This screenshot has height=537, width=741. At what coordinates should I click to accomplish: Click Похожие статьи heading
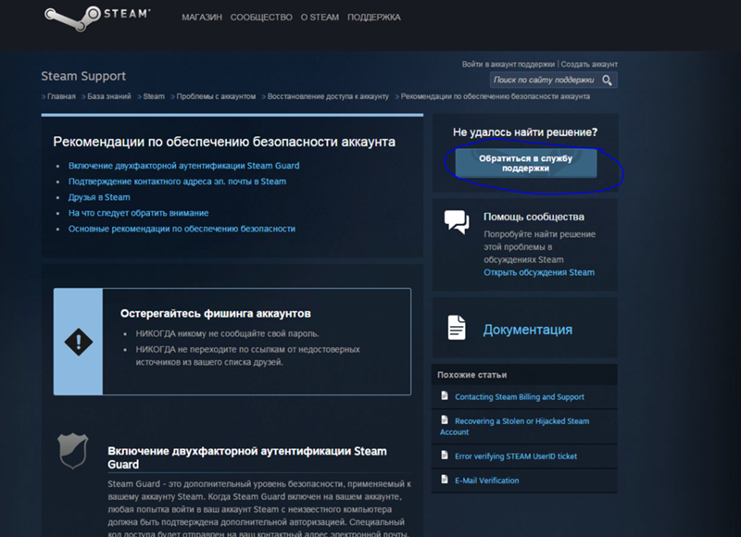point(472,375)
